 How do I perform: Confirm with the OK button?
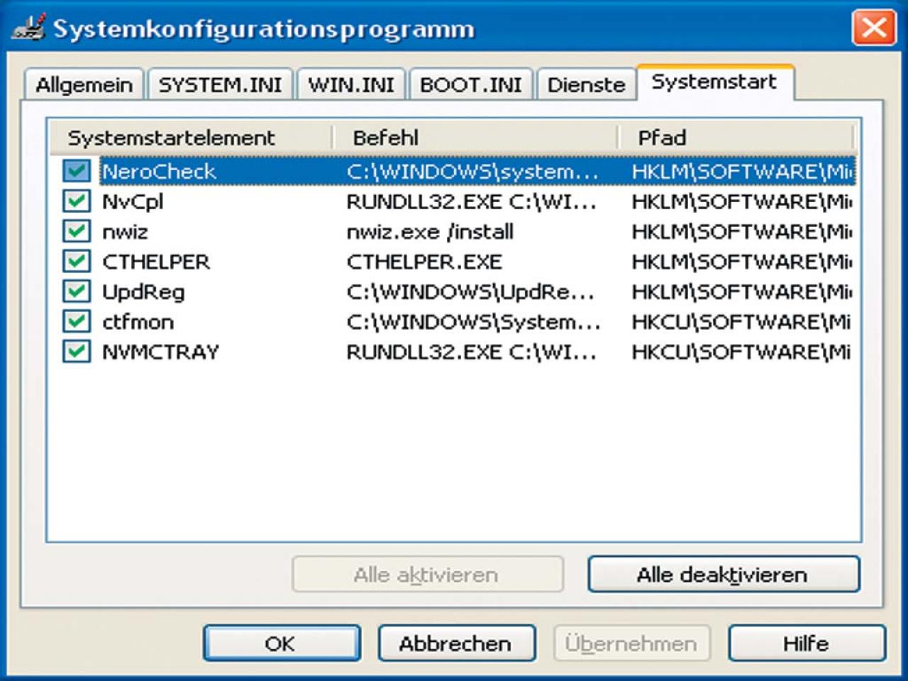coord(281,643)
